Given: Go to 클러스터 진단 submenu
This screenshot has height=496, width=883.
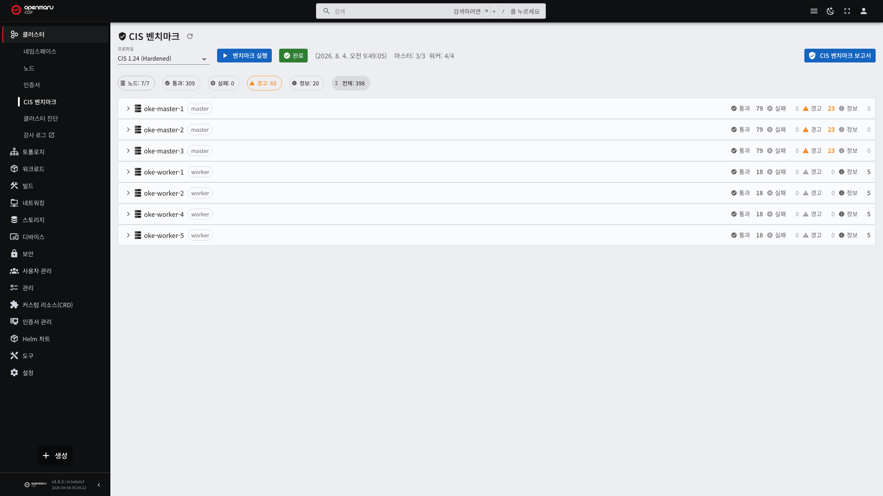Looking at the screenshot, I should click(41, 118).
